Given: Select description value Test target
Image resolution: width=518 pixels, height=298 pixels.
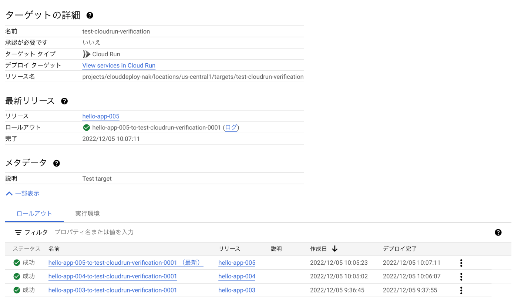Looking at the screenshot, I should [97, 179].
